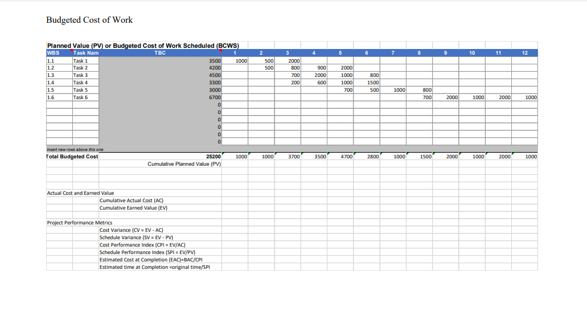Select Task 5 period 8 value 800

[x=419, y=90]
